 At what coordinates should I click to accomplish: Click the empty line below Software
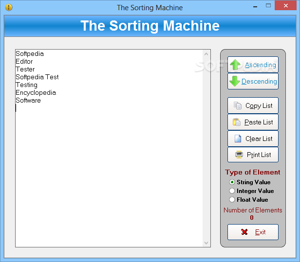click(x=109, y=108)
